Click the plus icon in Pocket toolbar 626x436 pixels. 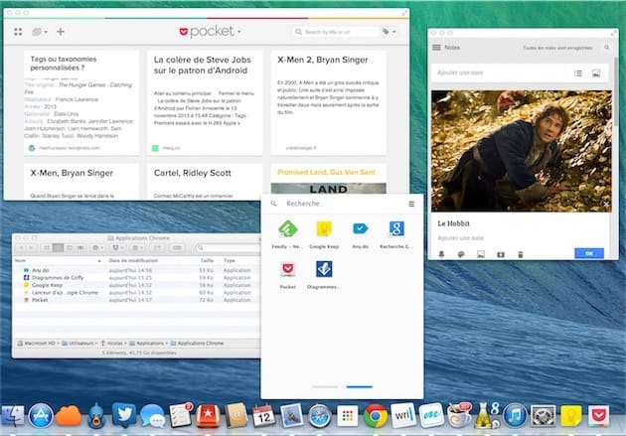(x=61, y=32)
